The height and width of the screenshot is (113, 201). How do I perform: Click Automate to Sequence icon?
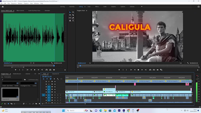[x=30, y=104]
